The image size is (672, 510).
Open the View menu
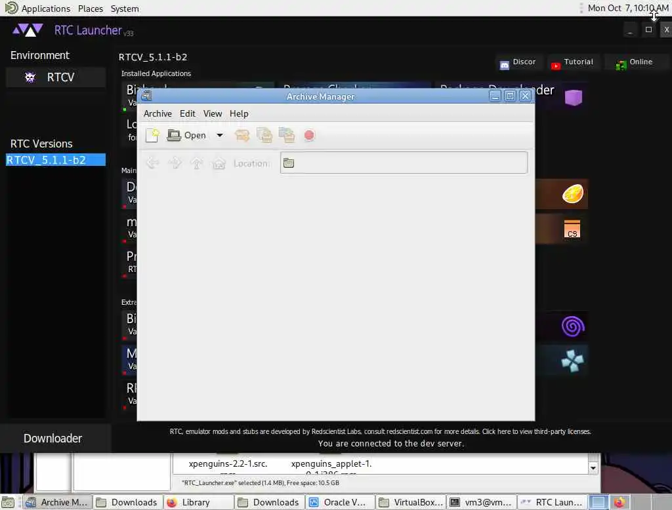[x=213, y=113]
